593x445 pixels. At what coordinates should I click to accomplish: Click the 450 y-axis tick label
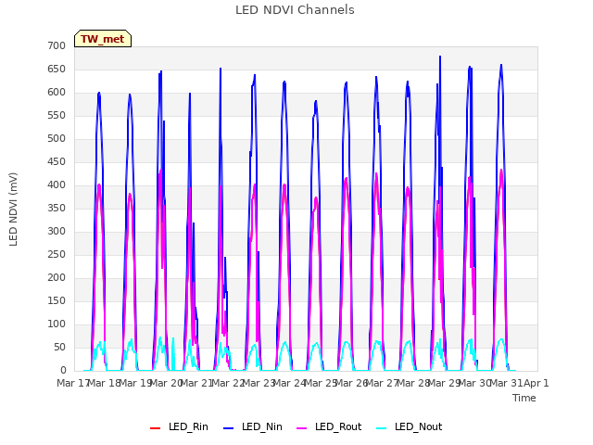click(57, 162)
